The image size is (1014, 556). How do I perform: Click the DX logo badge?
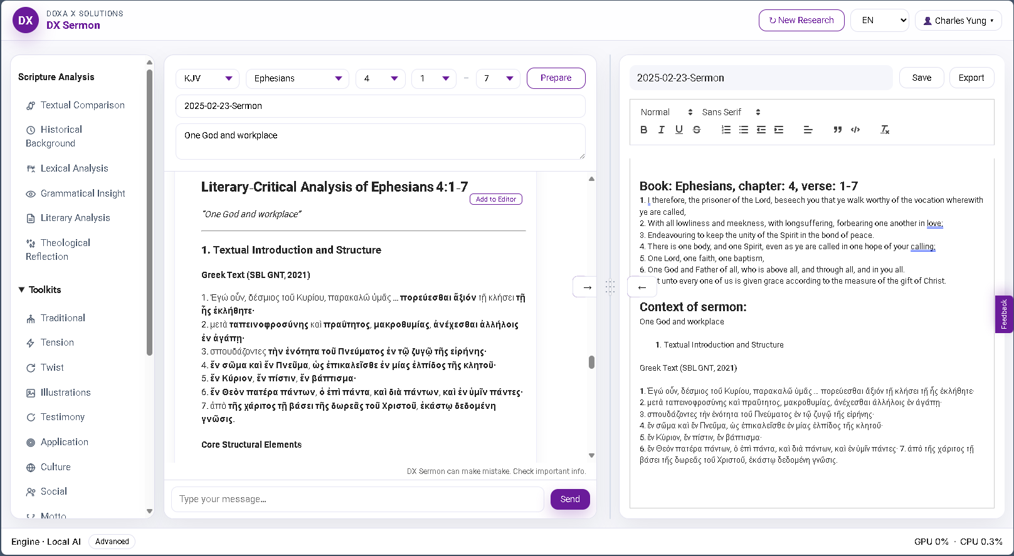click(x=26, y=20)
